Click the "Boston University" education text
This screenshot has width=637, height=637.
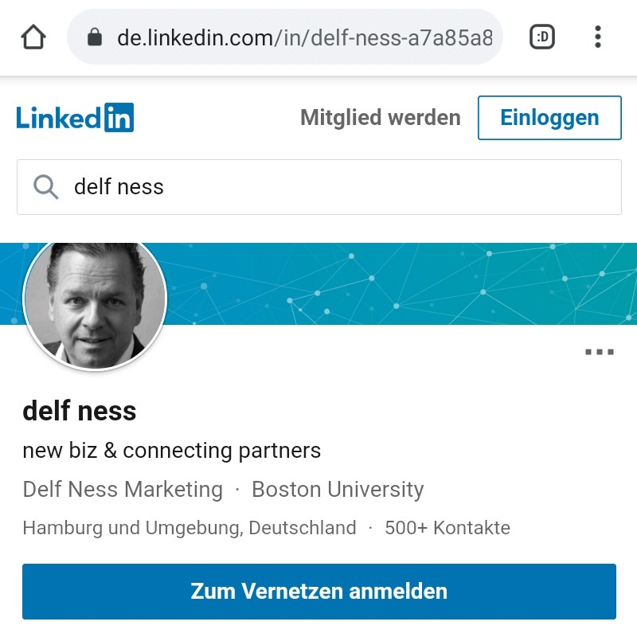(338, 489)
